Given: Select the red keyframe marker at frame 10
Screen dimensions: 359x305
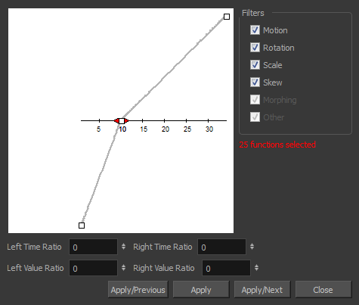Looking at the screenshot, I should coord(122,121).
